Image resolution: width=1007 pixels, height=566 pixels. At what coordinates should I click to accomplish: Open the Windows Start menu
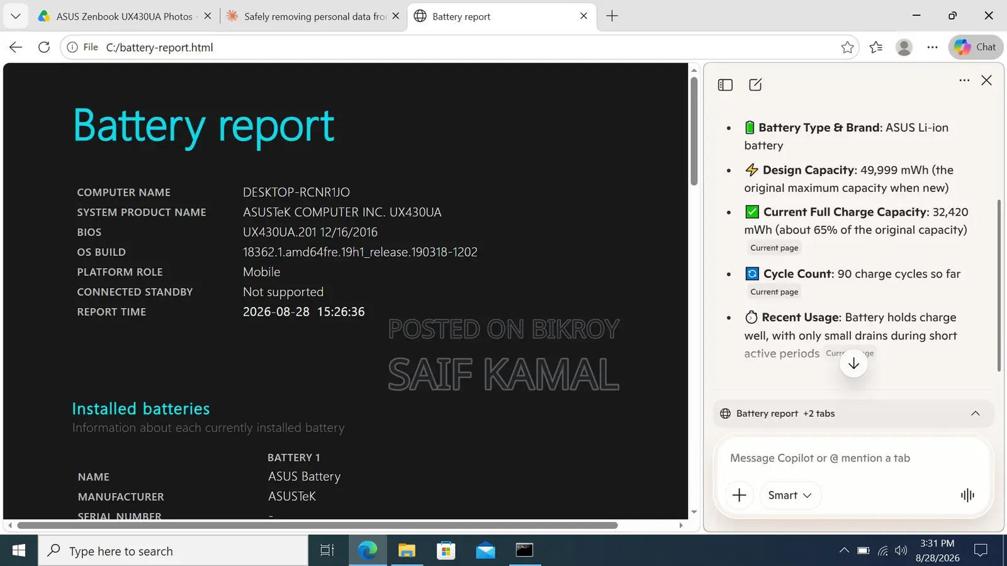click(x=19, y=551)
